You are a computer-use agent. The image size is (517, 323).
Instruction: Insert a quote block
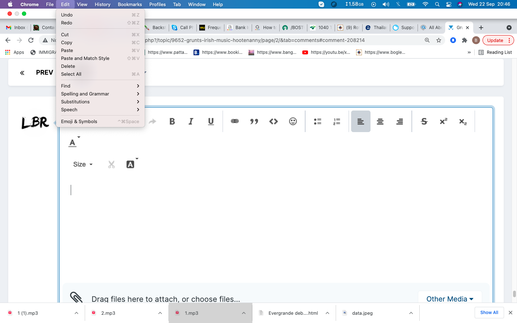coord(254,121)
